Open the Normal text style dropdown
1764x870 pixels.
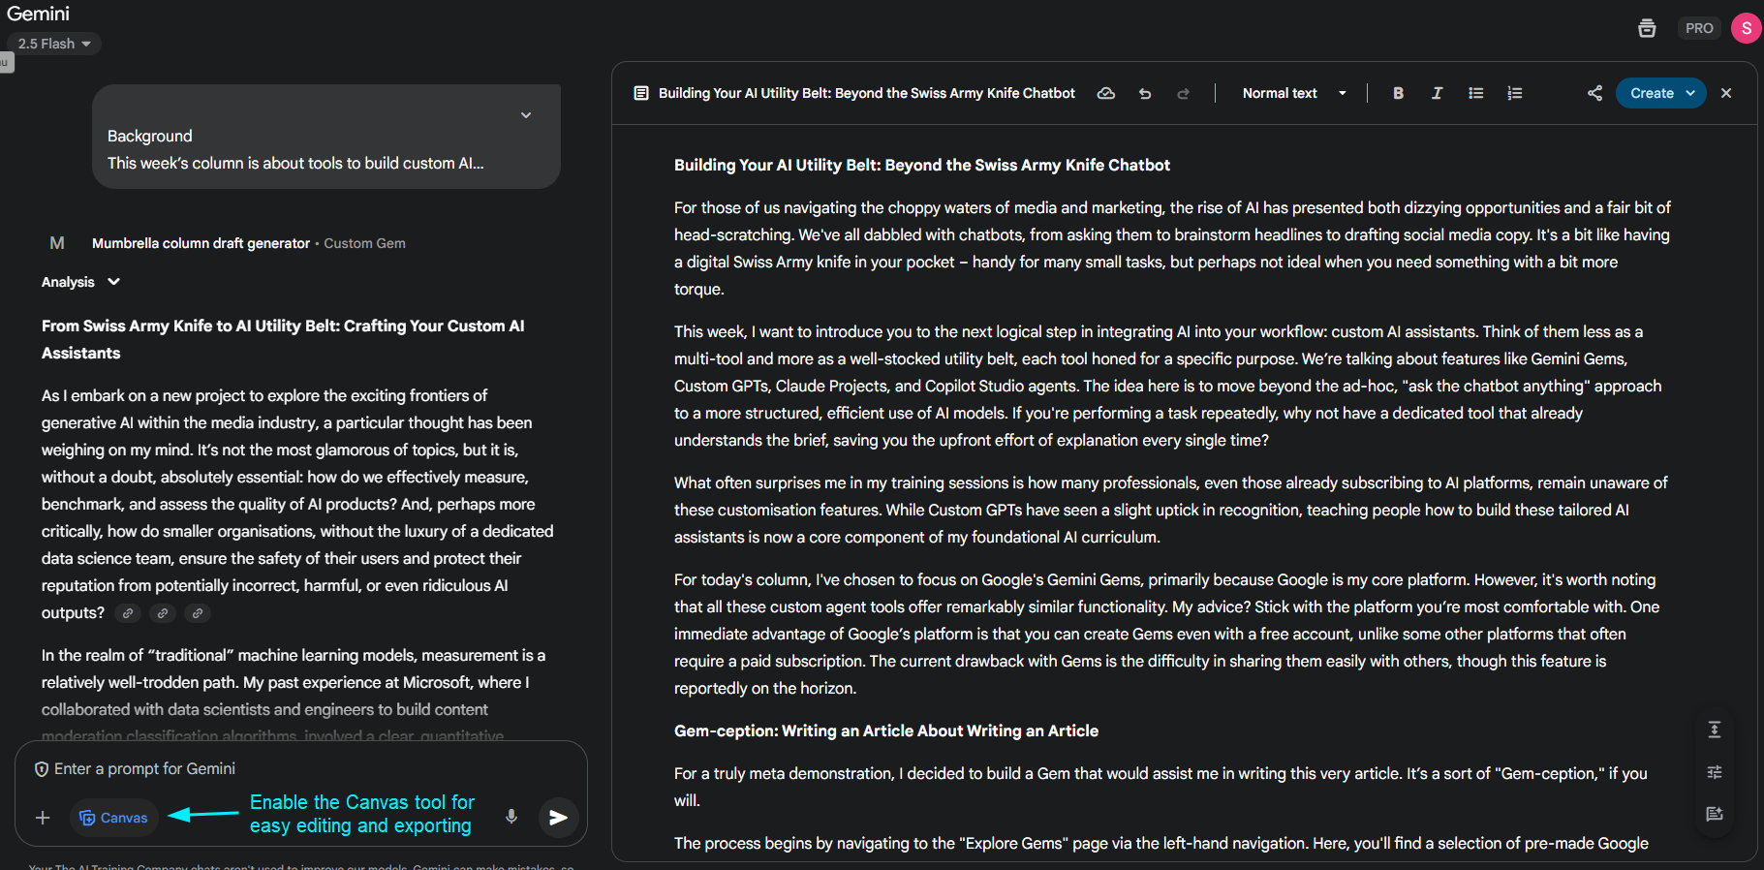tap(1294, 93)
